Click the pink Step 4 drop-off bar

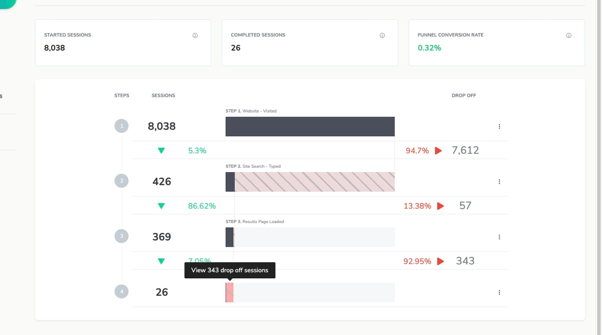pos(230,293)
